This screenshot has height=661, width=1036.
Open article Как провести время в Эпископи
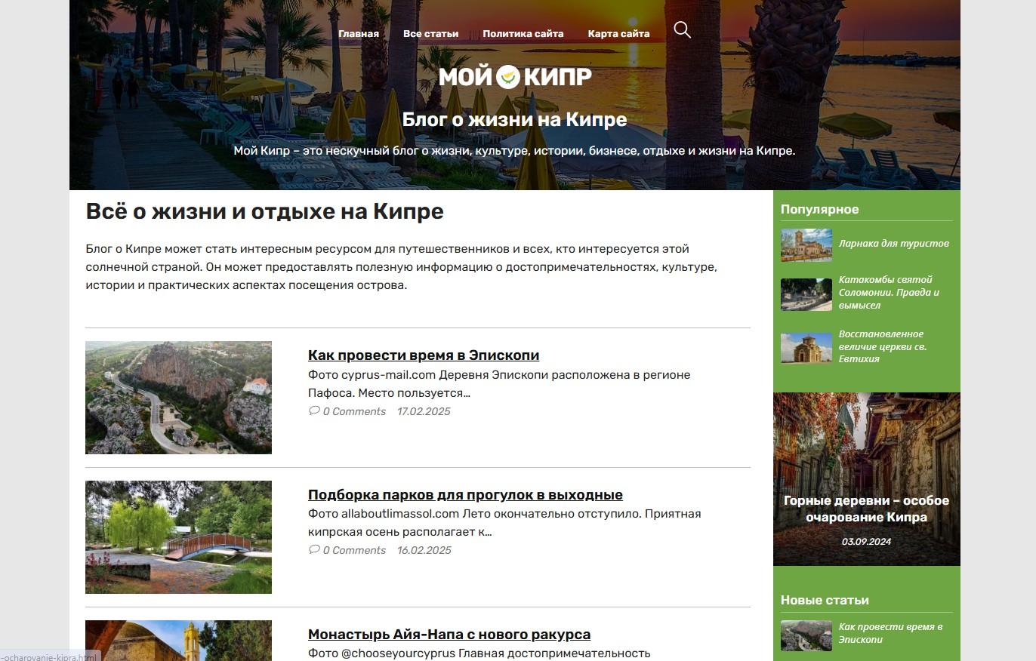[x=424, y=355]
